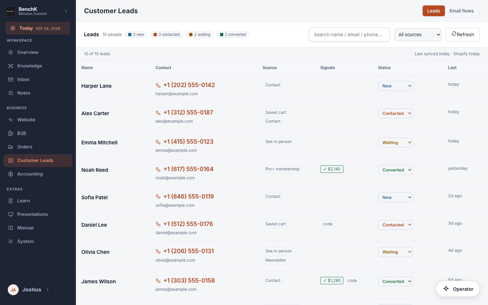488x305 pixels.
Task: Open Noah Reed's Converted status dropdown
Action: pos(395,170)
